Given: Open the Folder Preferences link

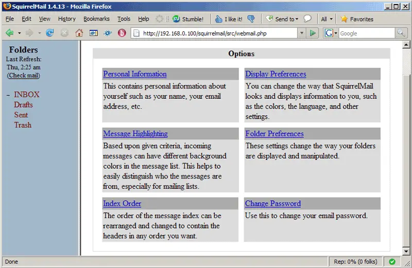Looking at the screenshot, I should click(274, 134).
